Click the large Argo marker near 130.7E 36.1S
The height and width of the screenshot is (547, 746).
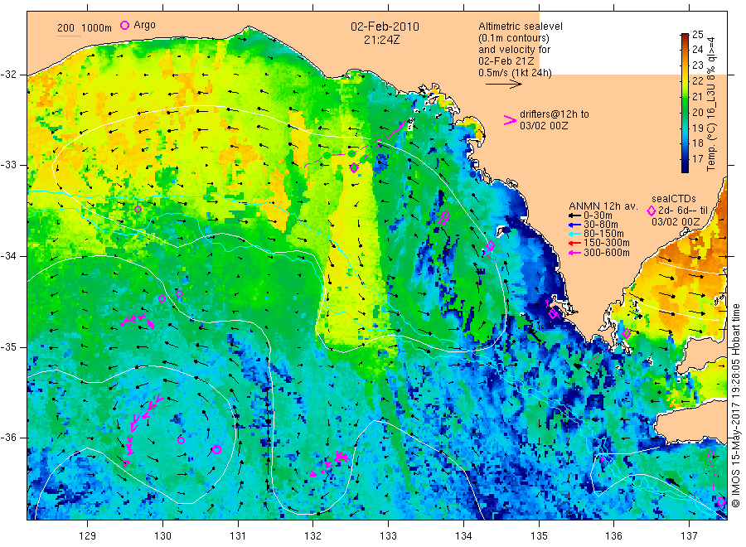coord(216,449)
